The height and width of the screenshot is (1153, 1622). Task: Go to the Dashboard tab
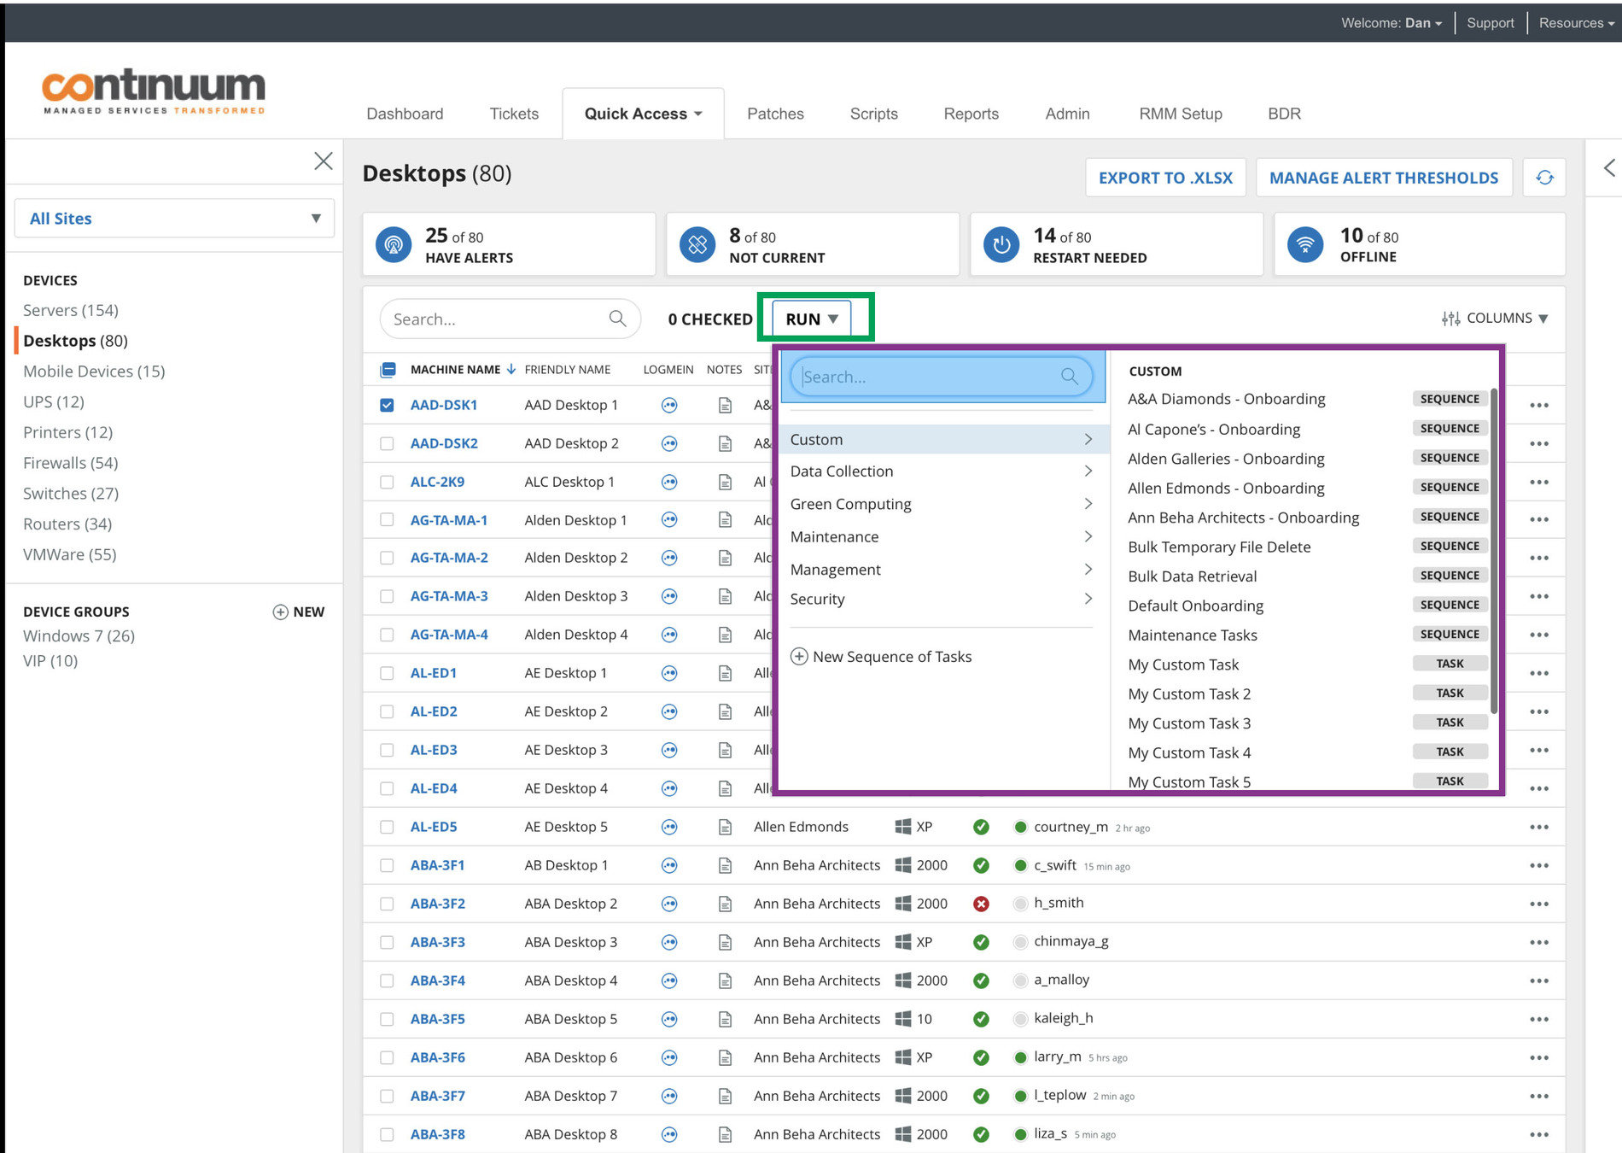(405, 114)
